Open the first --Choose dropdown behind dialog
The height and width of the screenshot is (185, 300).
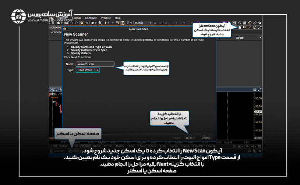point(55,28)
